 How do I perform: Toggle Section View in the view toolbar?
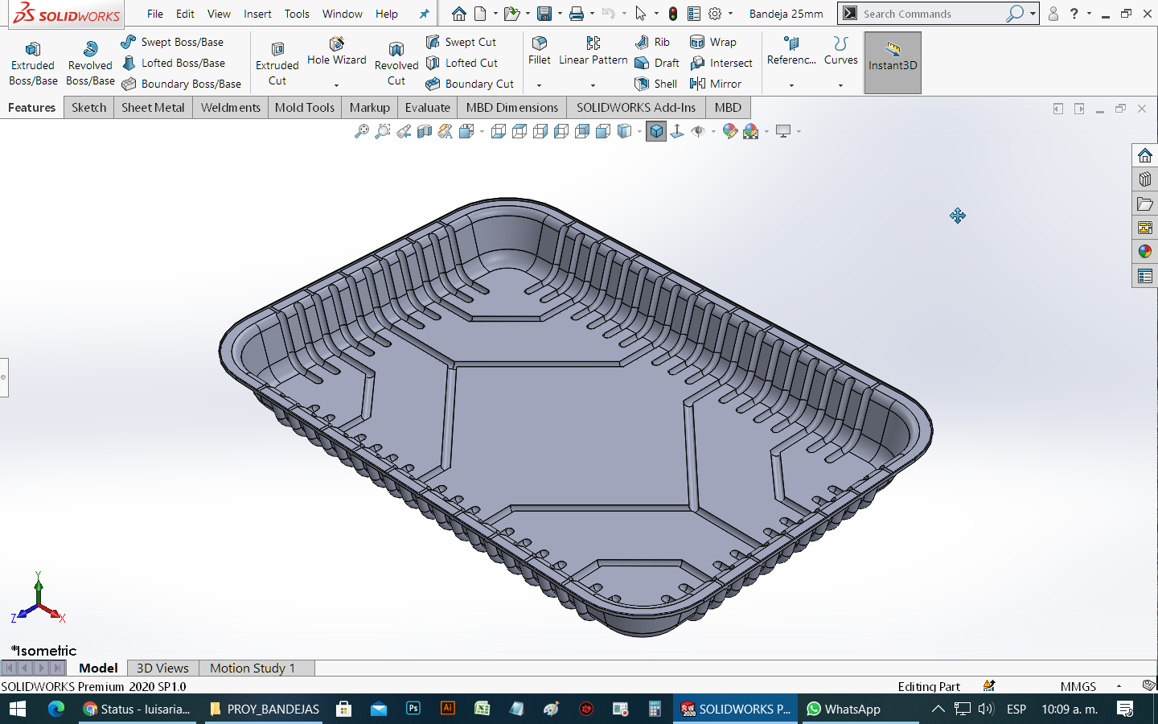click(425, 131)
